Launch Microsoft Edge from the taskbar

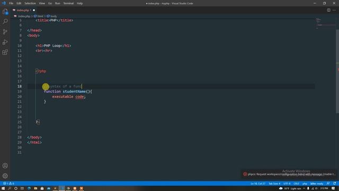pyautogui.click(x=29, y=188)
